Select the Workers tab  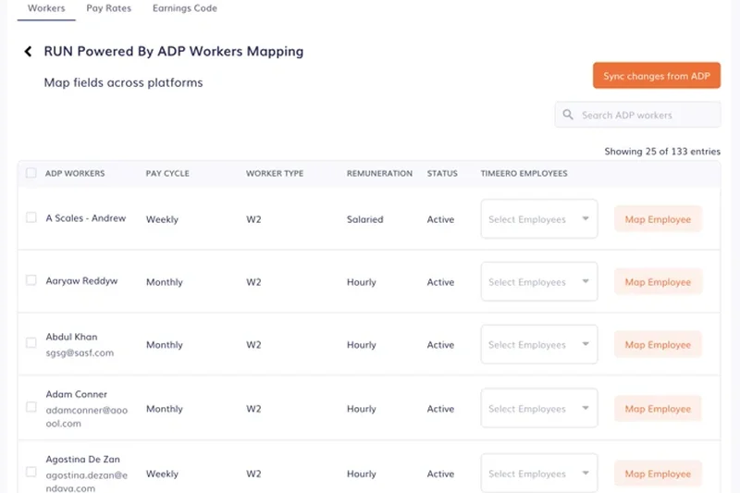tap(46, 8)
